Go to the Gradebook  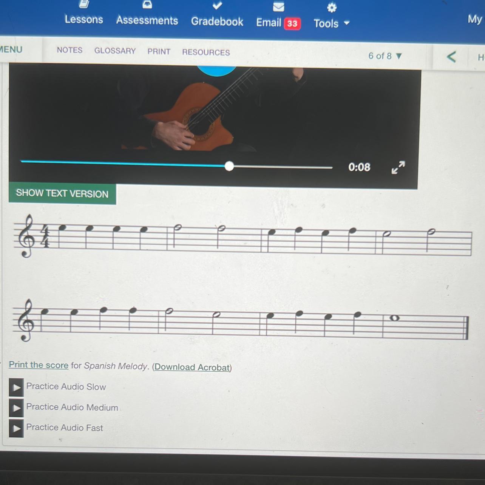[217, 22]
